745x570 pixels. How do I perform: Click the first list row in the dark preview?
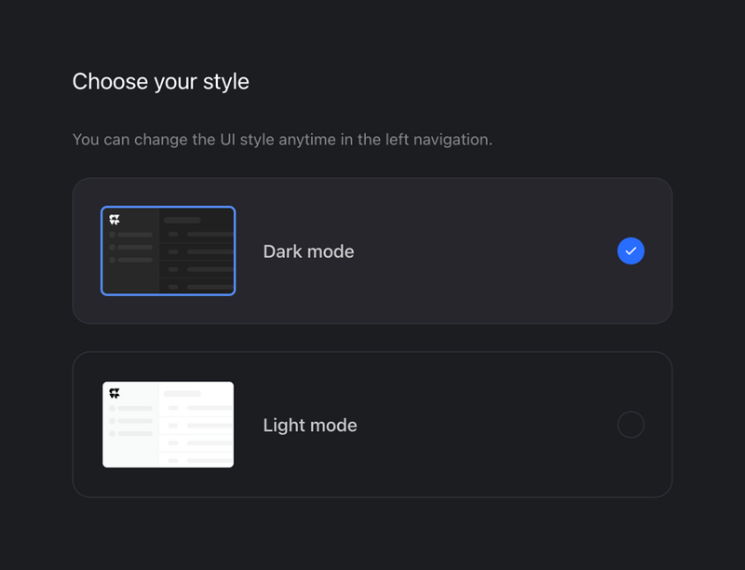pyautogui.click(x=196, y=235)
